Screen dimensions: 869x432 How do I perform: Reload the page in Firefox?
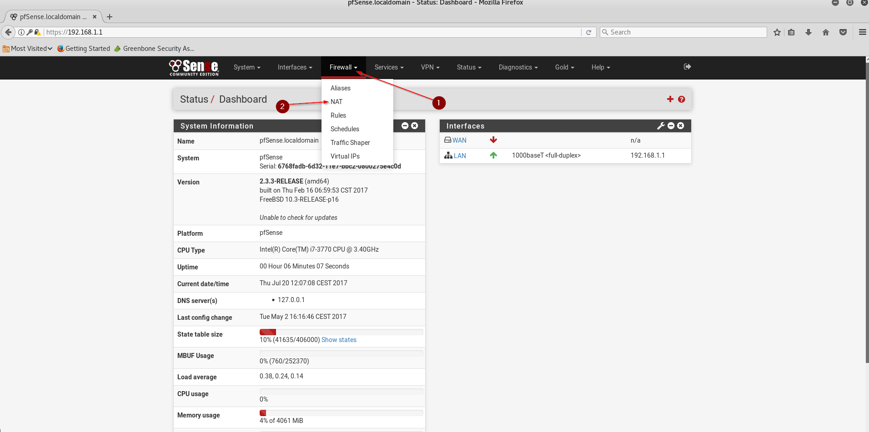pyautogui.click(x=588, y=32)
